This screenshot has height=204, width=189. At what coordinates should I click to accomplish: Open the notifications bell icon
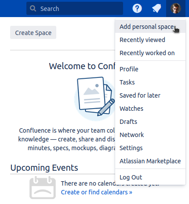(x=156, y=8)
